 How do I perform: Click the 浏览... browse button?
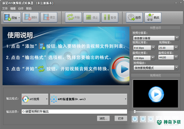[103, 119]
